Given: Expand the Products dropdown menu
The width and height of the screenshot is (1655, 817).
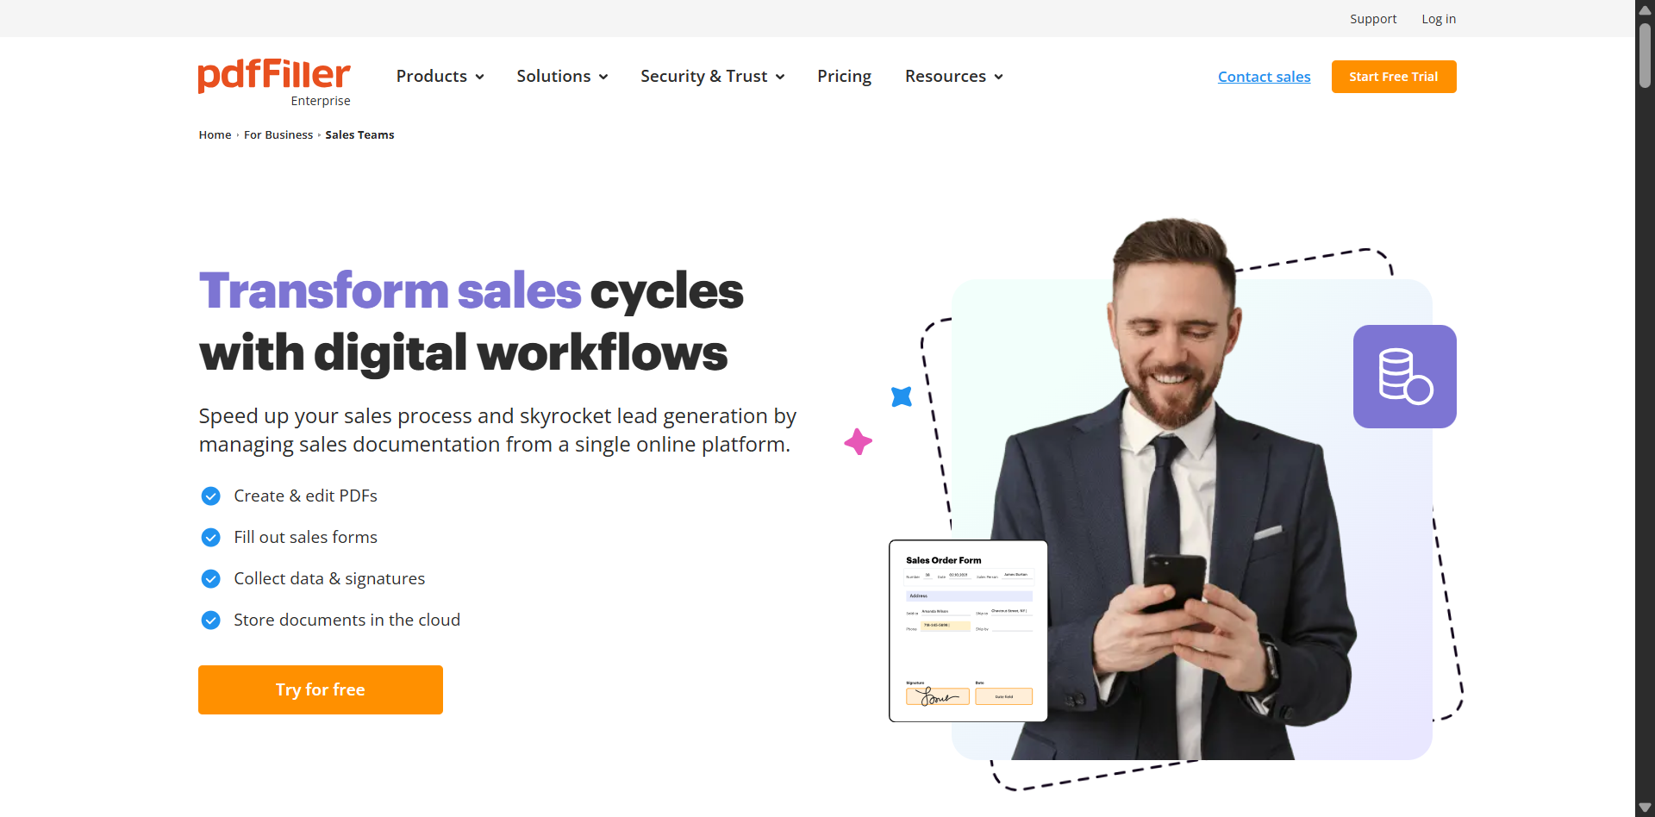Looking at the screenshot, I should click(x=440, y=76).
